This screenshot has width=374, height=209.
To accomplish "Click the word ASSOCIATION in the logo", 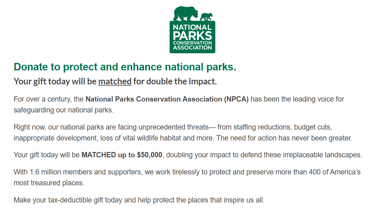I will click(192, 48).
